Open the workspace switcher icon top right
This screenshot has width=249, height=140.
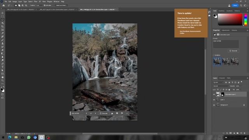tap(245, 5)
